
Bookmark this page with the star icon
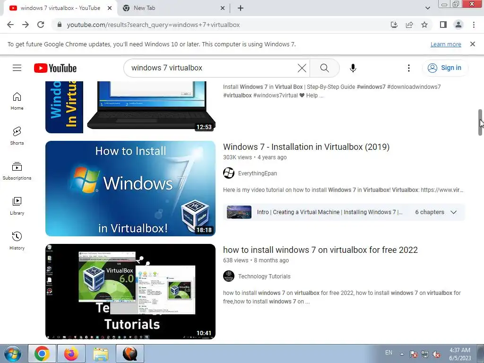[x=424, y=25]
